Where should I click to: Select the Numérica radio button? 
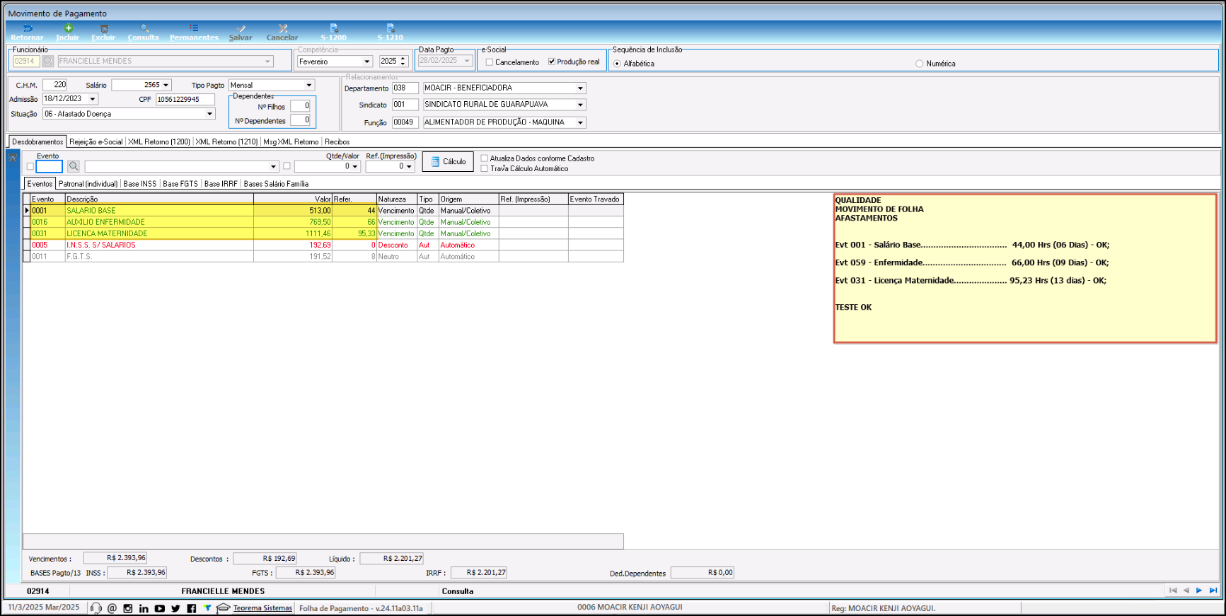point(920,64)
